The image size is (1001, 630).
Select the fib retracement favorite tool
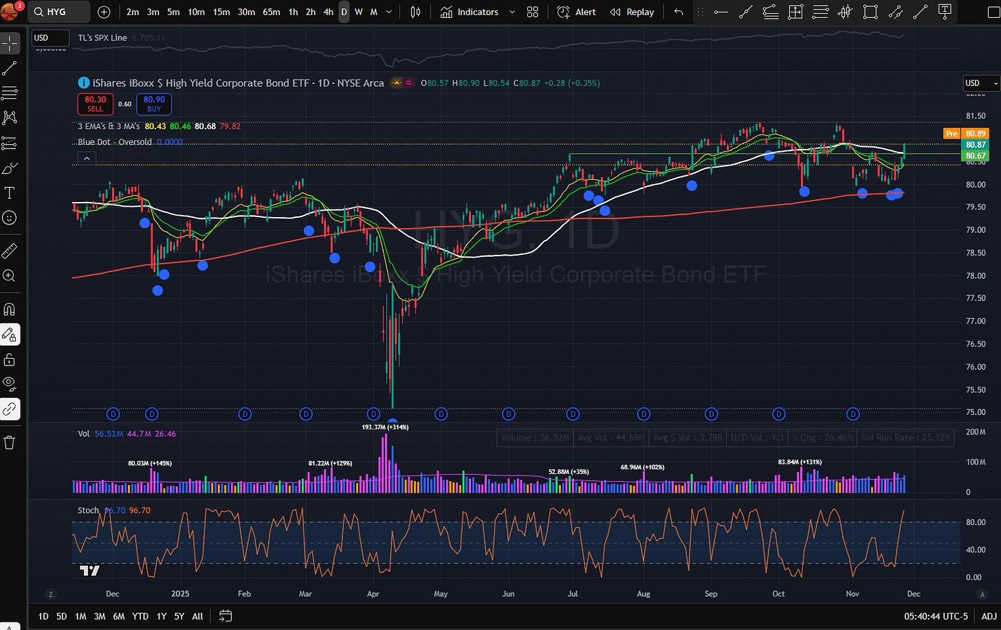pyautogui.click(x=820, y=12)
